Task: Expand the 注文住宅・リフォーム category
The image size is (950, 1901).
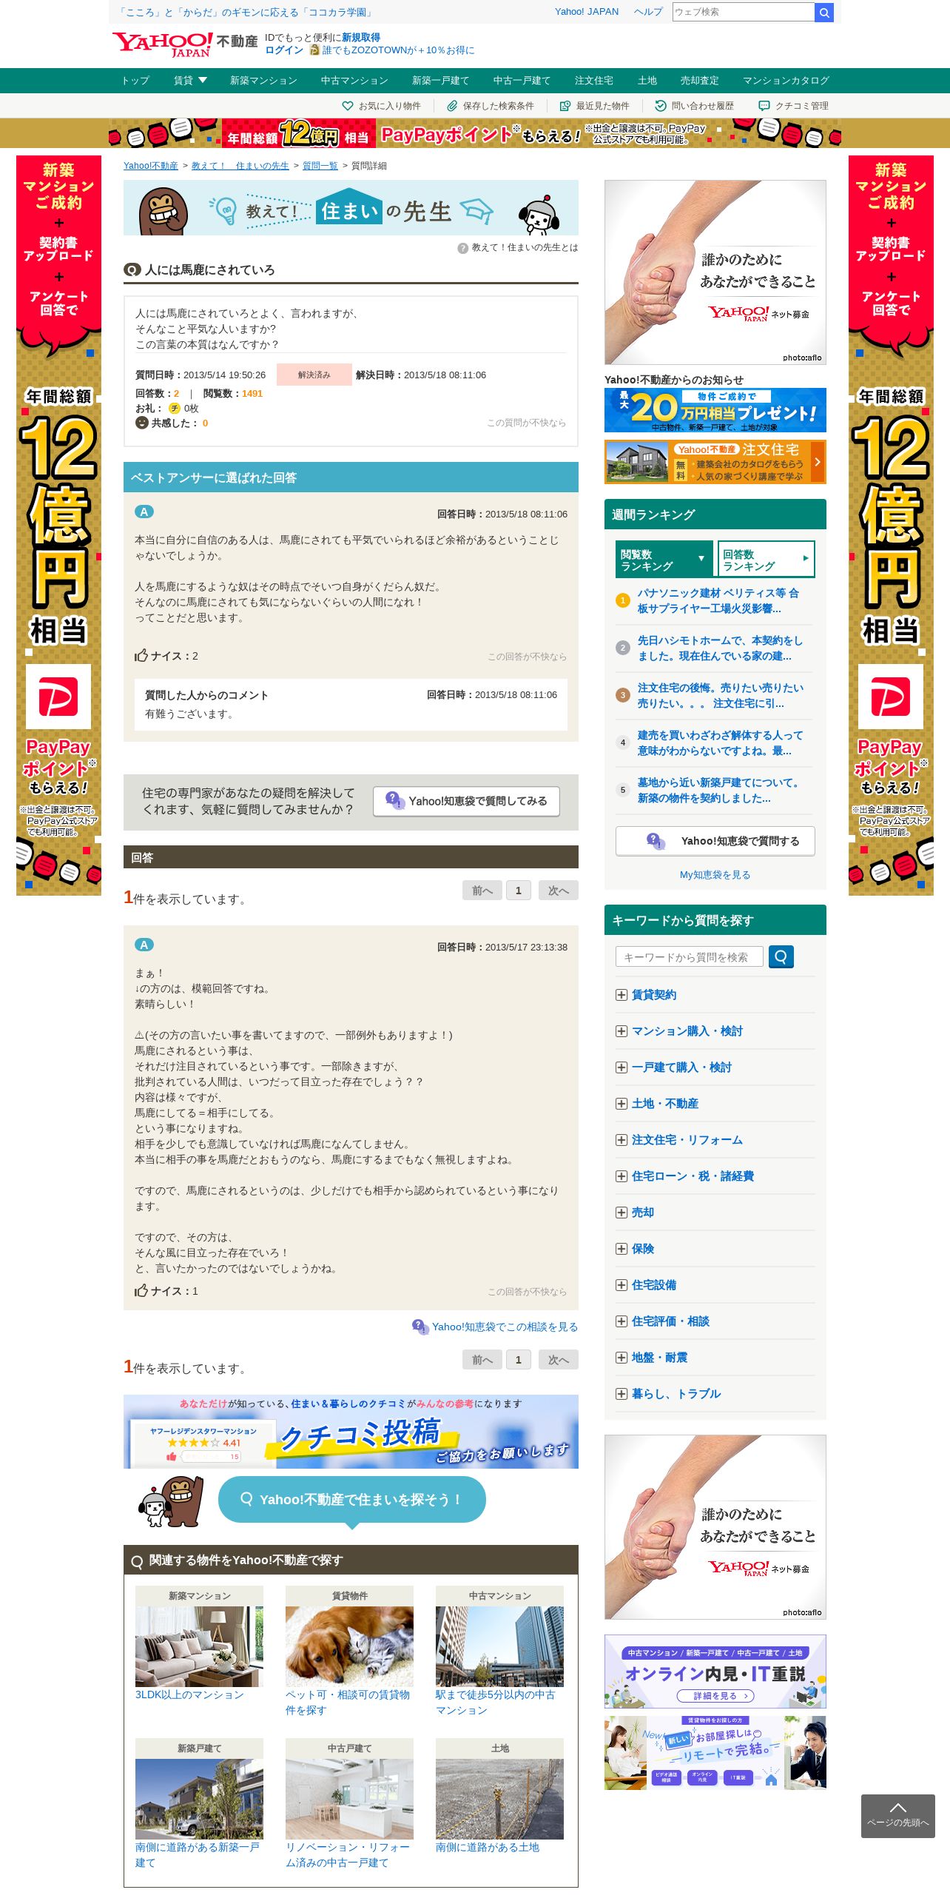Action: (621, 1140)
